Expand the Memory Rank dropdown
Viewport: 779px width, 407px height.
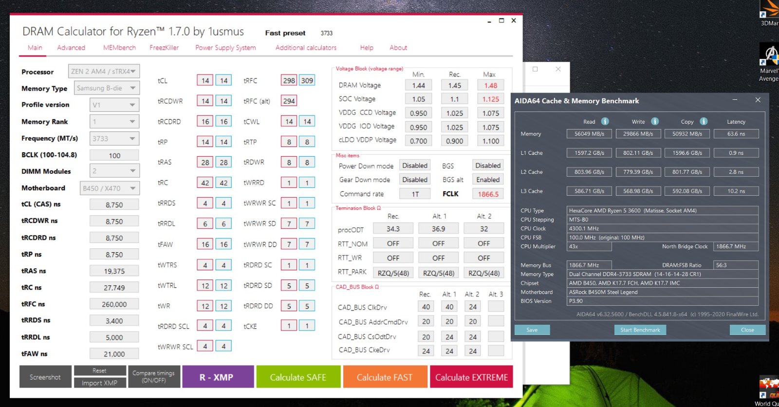tap(114, 122)
